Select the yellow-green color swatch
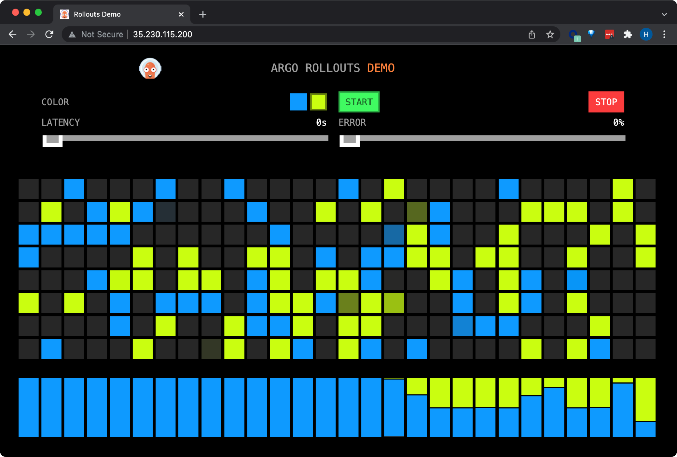Viewport: 677px width, 457px height. [x=318, y=102]
